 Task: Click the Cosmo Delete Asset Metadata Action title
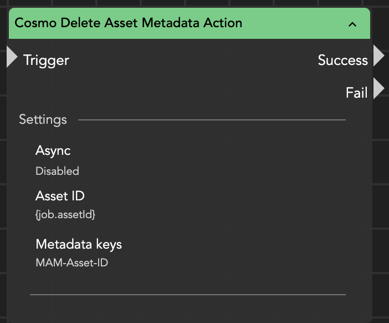tap(128, 23)
